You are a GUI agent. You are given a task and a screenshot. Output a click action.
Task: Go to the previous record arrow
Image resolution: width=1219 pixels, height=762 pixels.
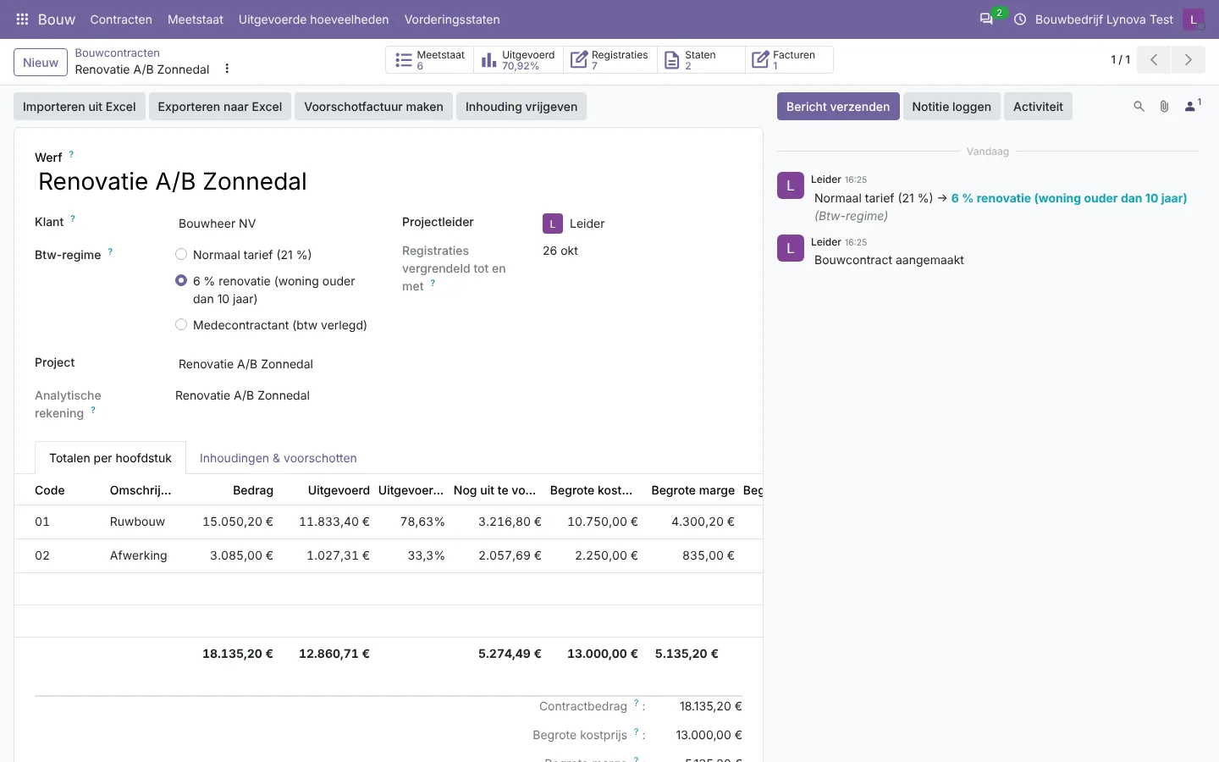[x=1154, y=60]
